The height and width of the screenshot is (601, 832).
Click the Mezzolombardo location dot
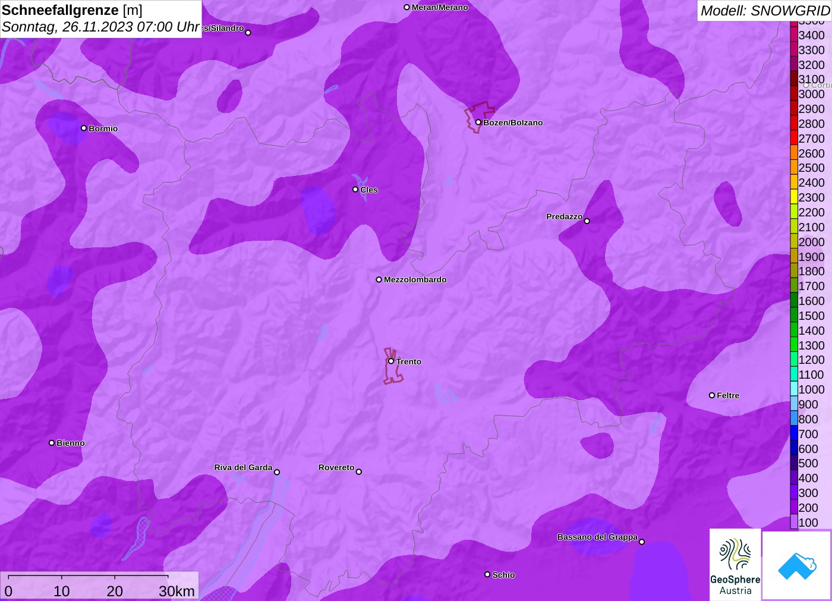tap(379, 279)
